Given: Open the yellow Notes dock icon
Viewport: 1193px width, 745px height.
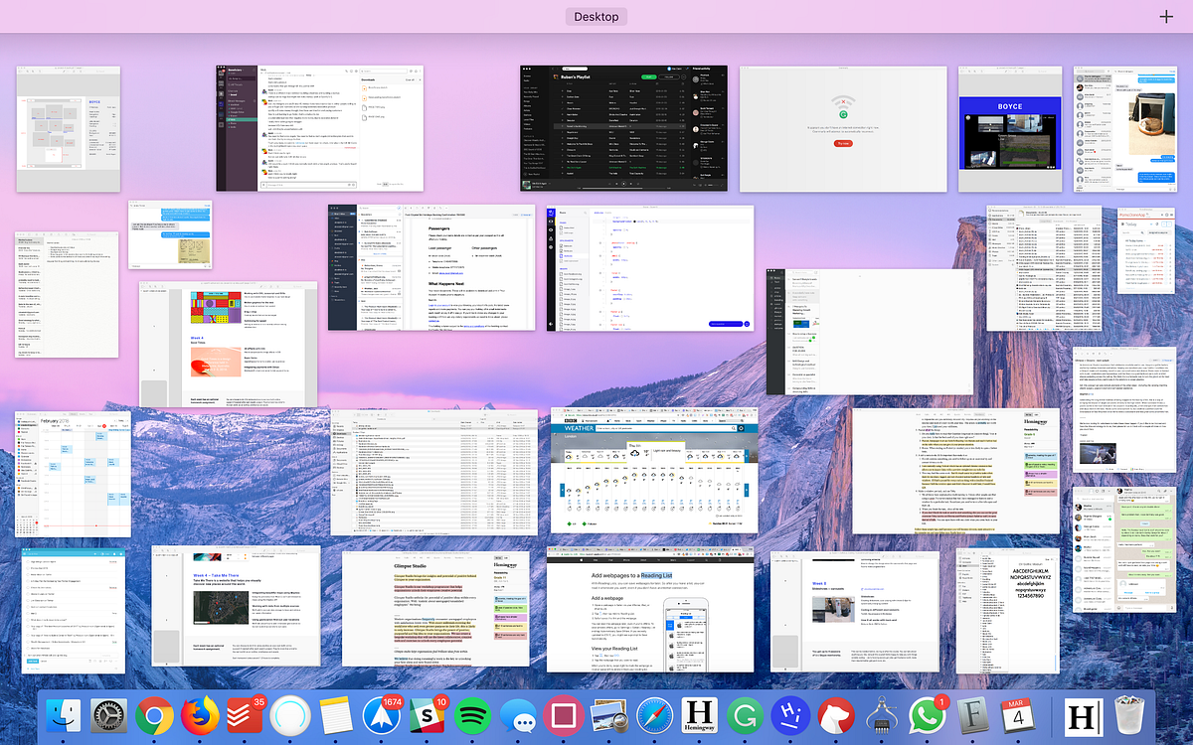Looking at the screenshot, I should pos(335,717).
